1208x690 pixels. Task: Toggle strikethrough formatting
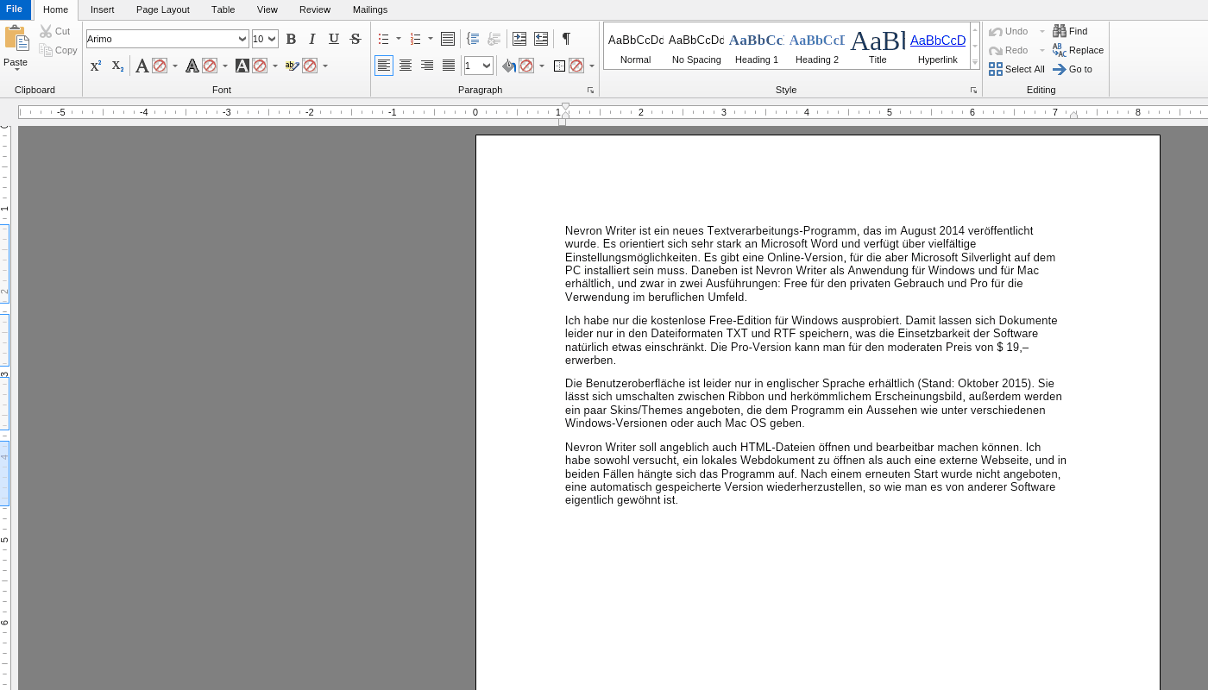[x=355, y=39]
